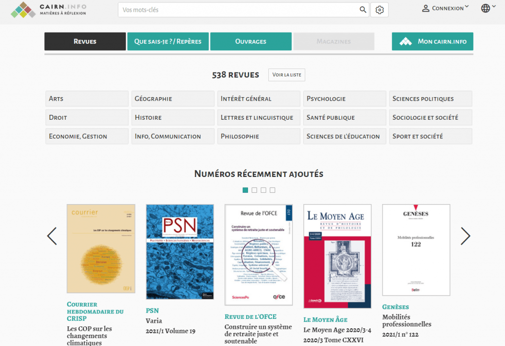
Task: Open advanced search settings gear
Action: [379, 10]
